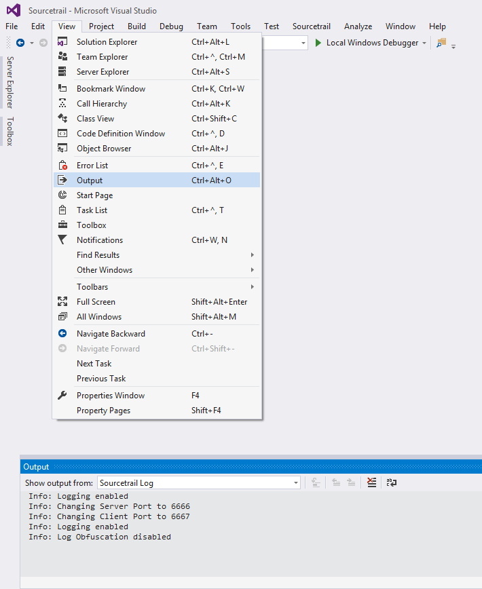This screenshot has height=589, width=482.
Task: Open the Test menu
Action: point(272,26)
